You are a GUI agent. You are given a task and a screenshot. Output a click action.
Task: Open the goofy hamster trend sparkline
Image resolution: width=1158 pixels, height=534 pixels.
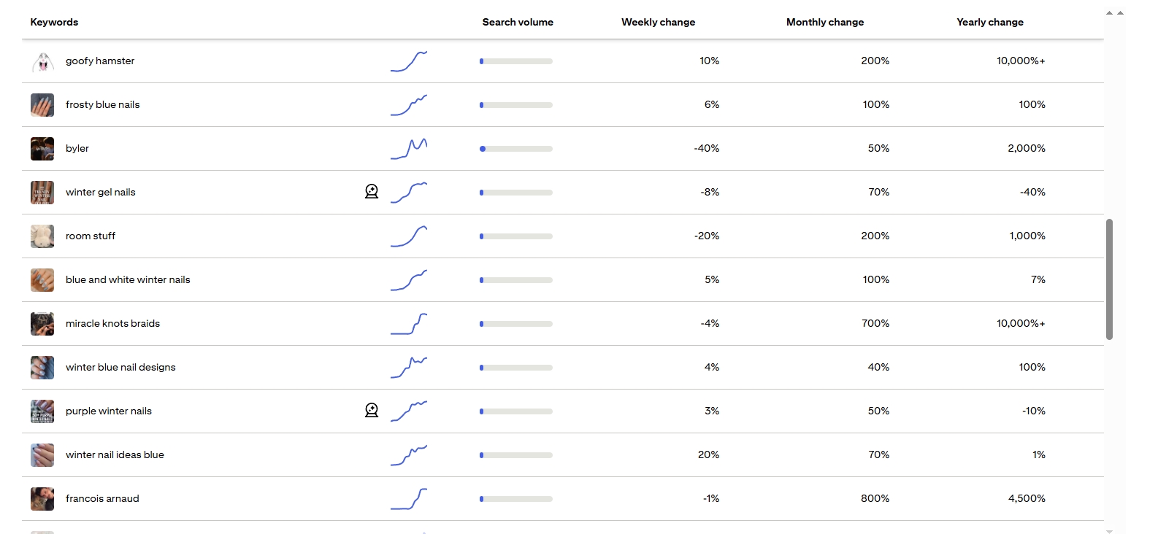pyautogui.click(x=409, y=61)
